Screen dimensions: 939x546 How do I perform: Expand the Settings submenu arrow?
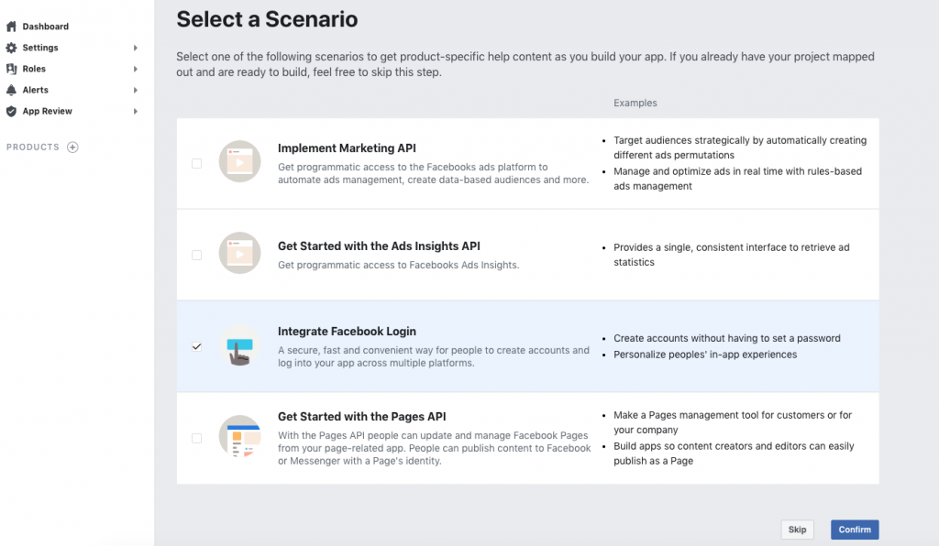point(136,48)
